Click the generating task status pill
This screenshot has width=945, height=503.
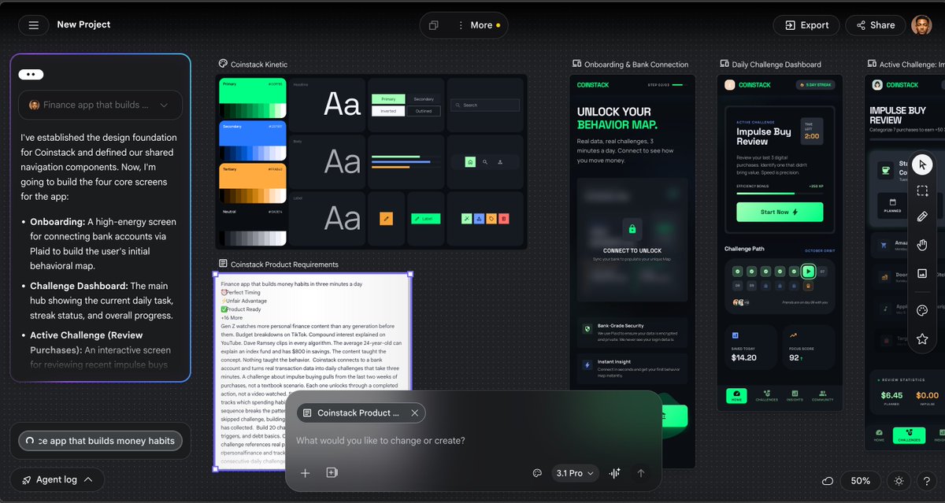point(100,441)
